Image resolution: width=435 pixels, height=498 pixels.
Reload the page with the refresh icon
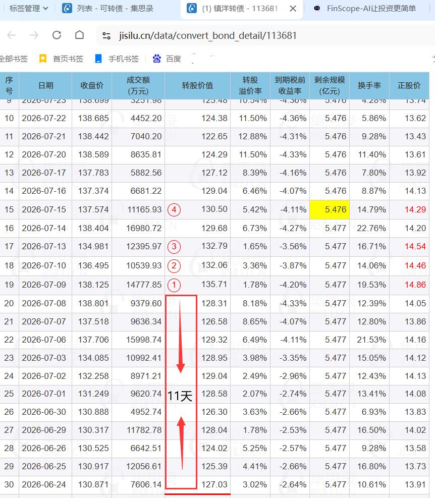coord(57,35)
